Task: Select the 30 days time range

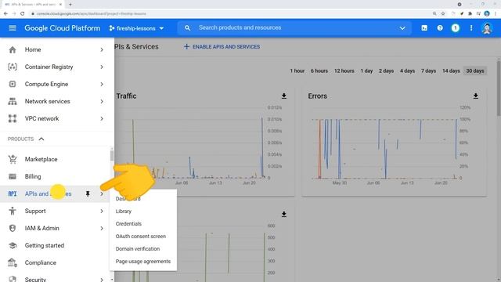Action: [475, 71]
